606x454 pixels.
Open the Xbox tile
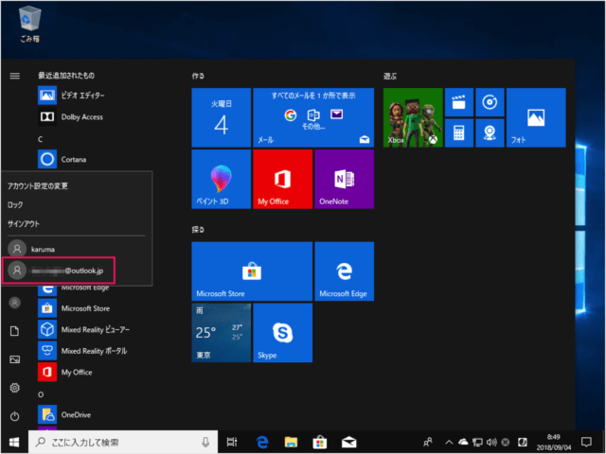[x=413, y=118]
